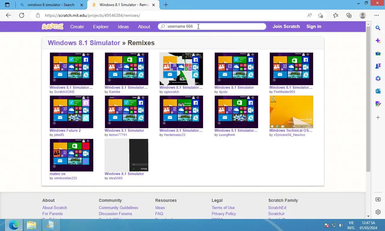Close the windows 8 simulator Search tab

point(82,5)
